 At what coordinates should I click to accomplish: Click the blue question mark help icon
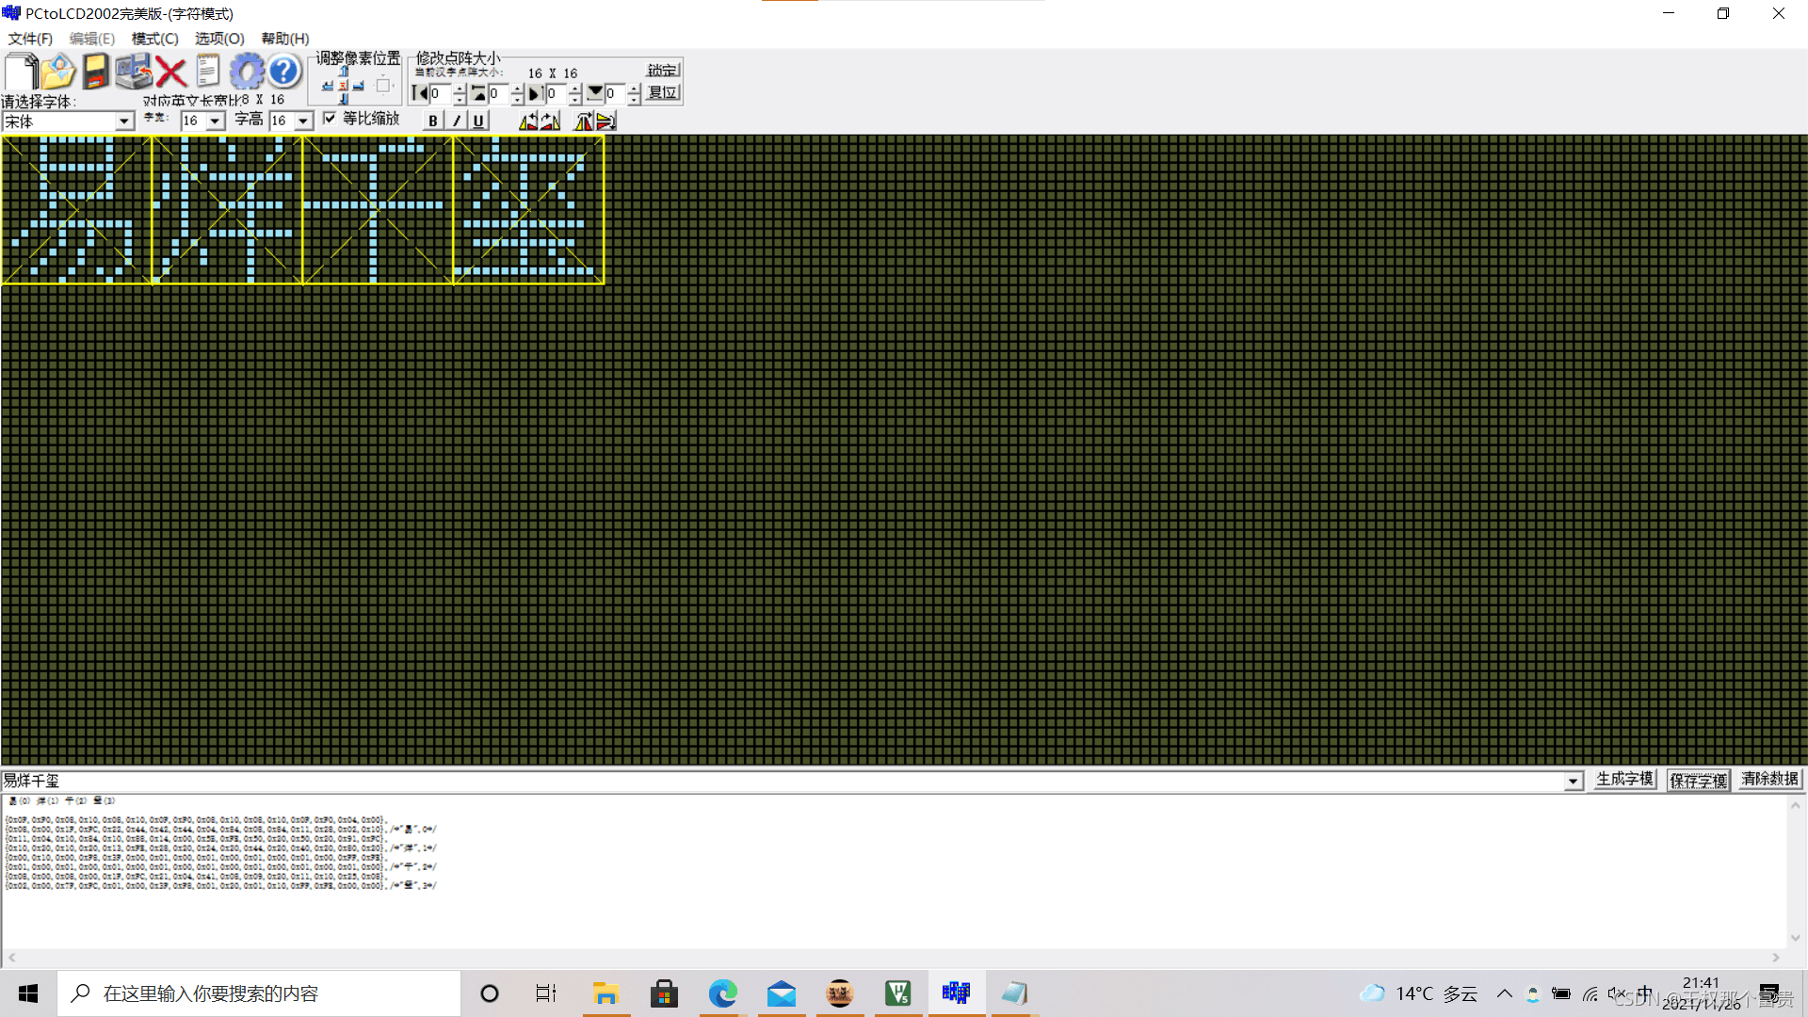(283, 72)
